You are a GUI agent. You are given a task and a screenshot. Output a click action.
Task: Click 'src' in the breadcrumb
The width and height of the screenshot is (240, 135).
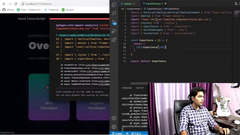(x=123, y=9)
